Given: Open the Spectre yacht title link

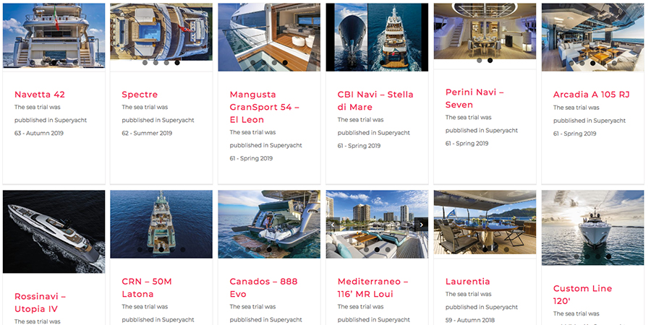Looking at the screenshot, I should point(140,95).
